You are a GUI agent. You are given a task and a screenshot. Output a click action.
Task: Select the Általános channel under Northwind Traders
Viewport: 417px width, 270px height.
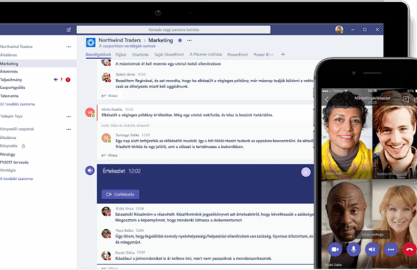coord(8,55)
